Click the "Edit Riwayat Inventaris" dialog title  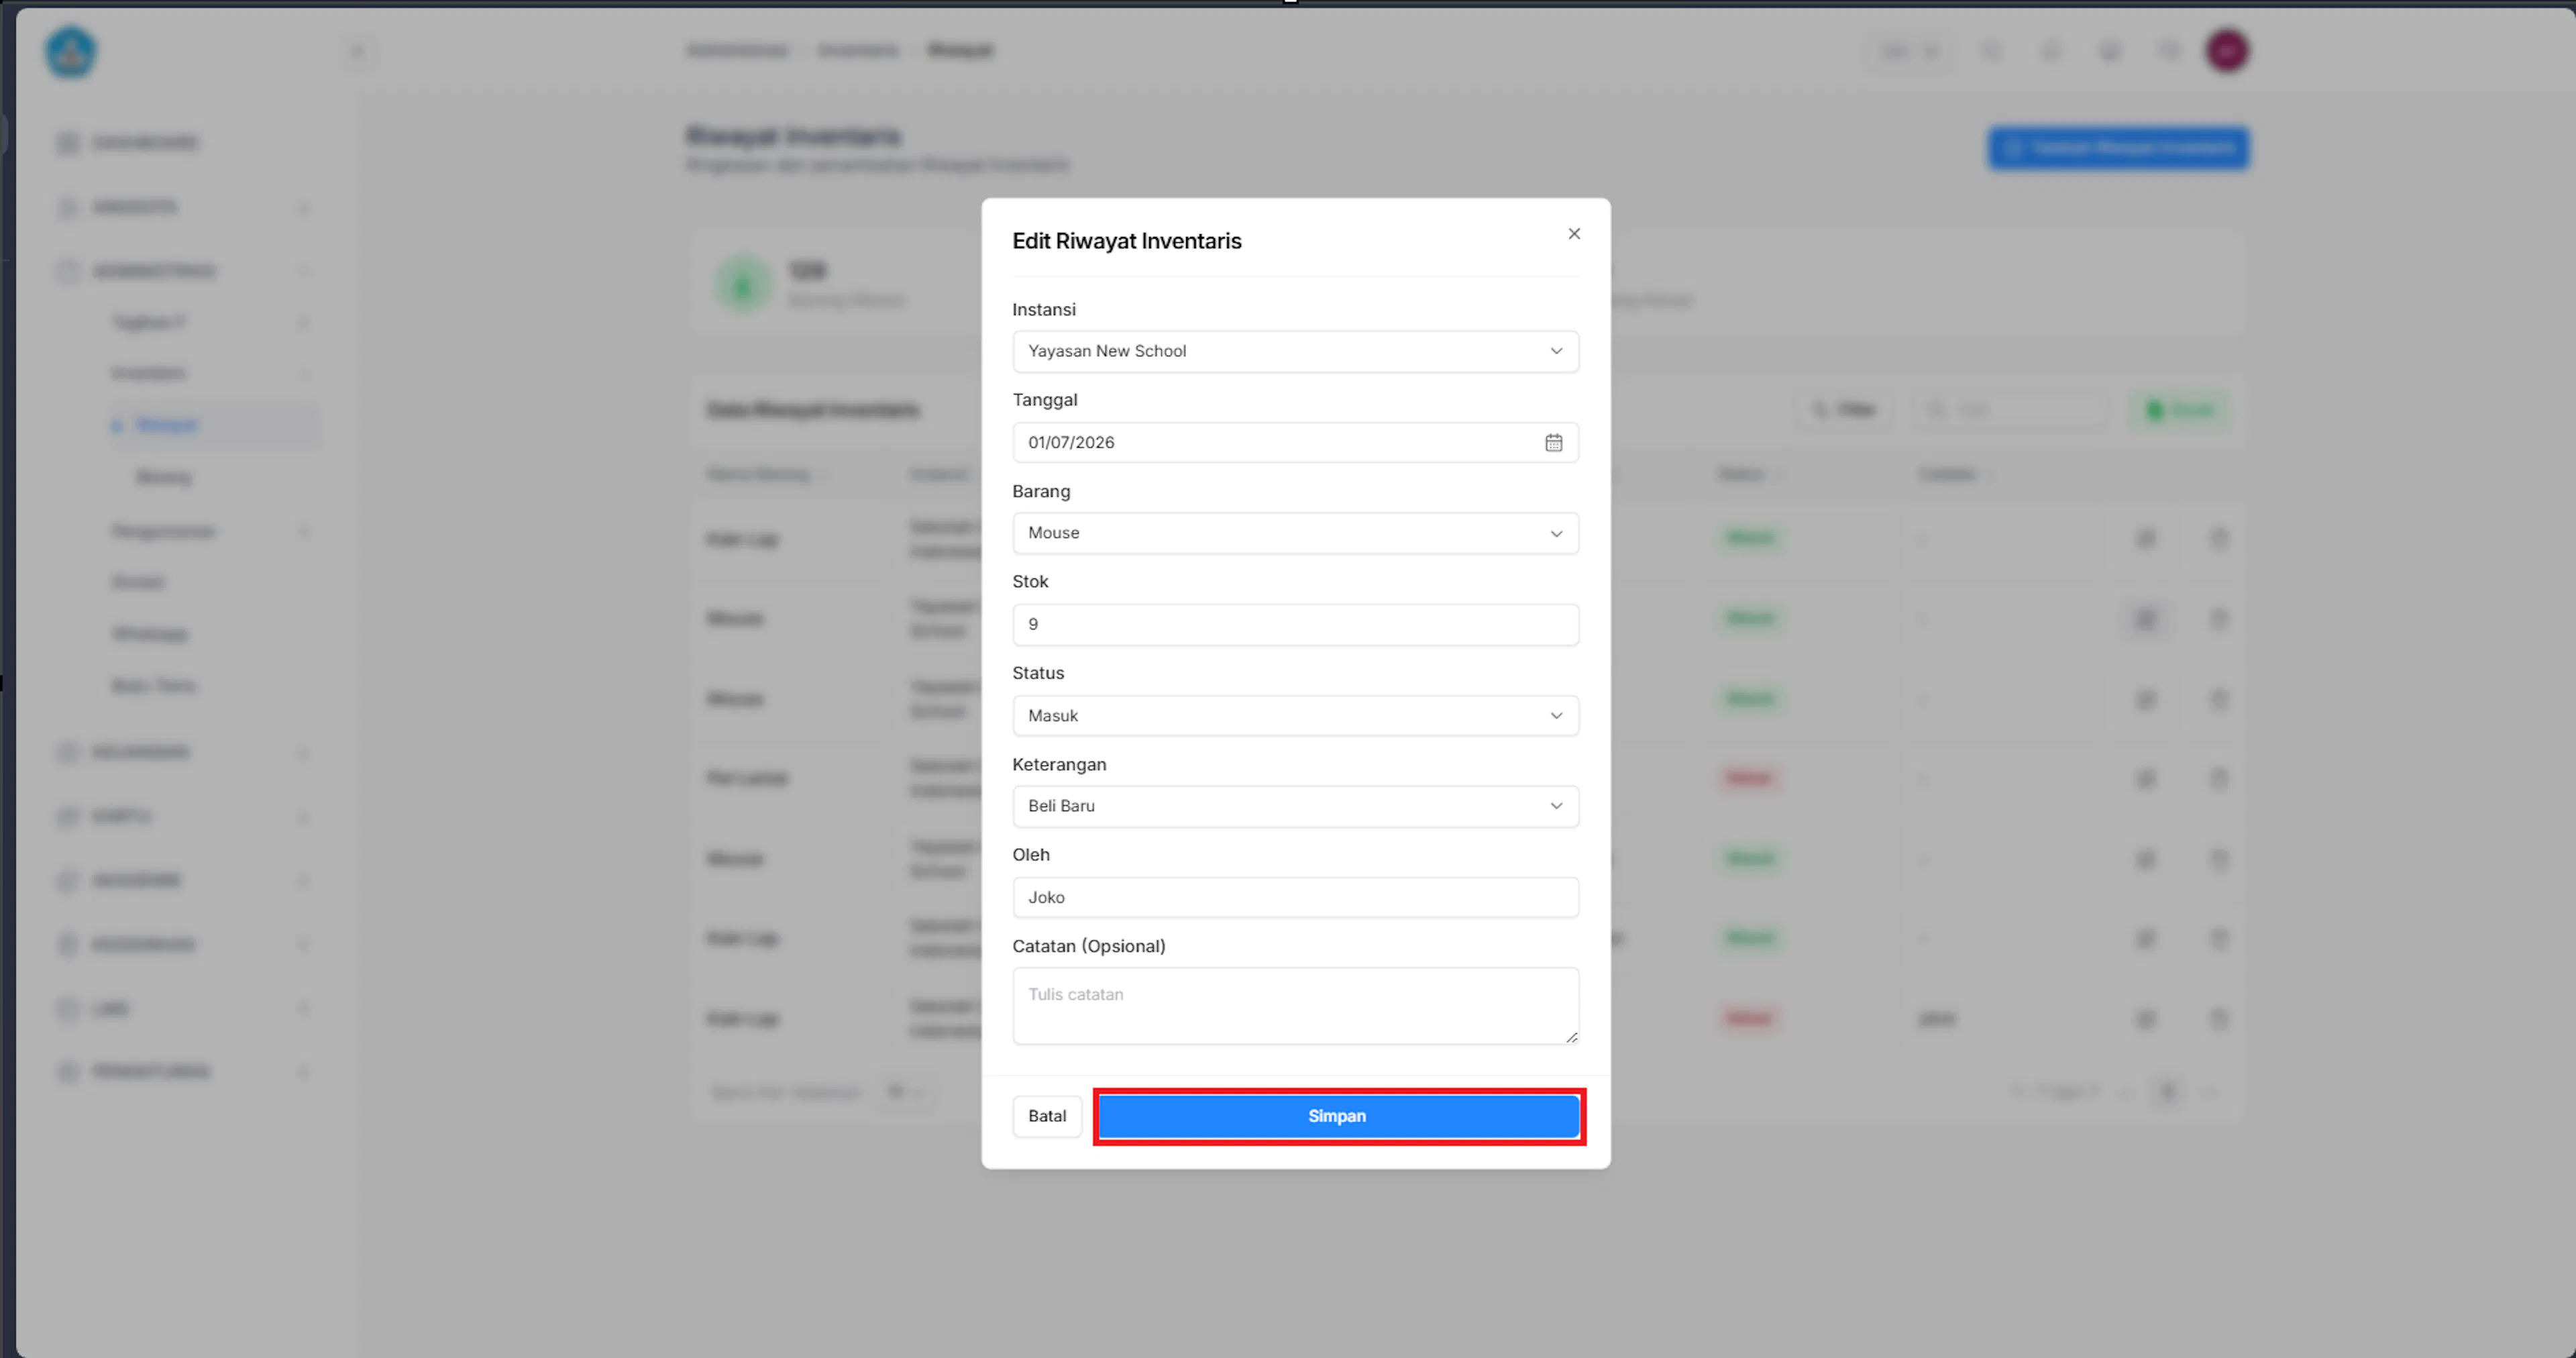pyautogui.click(x=1127, y=241)
